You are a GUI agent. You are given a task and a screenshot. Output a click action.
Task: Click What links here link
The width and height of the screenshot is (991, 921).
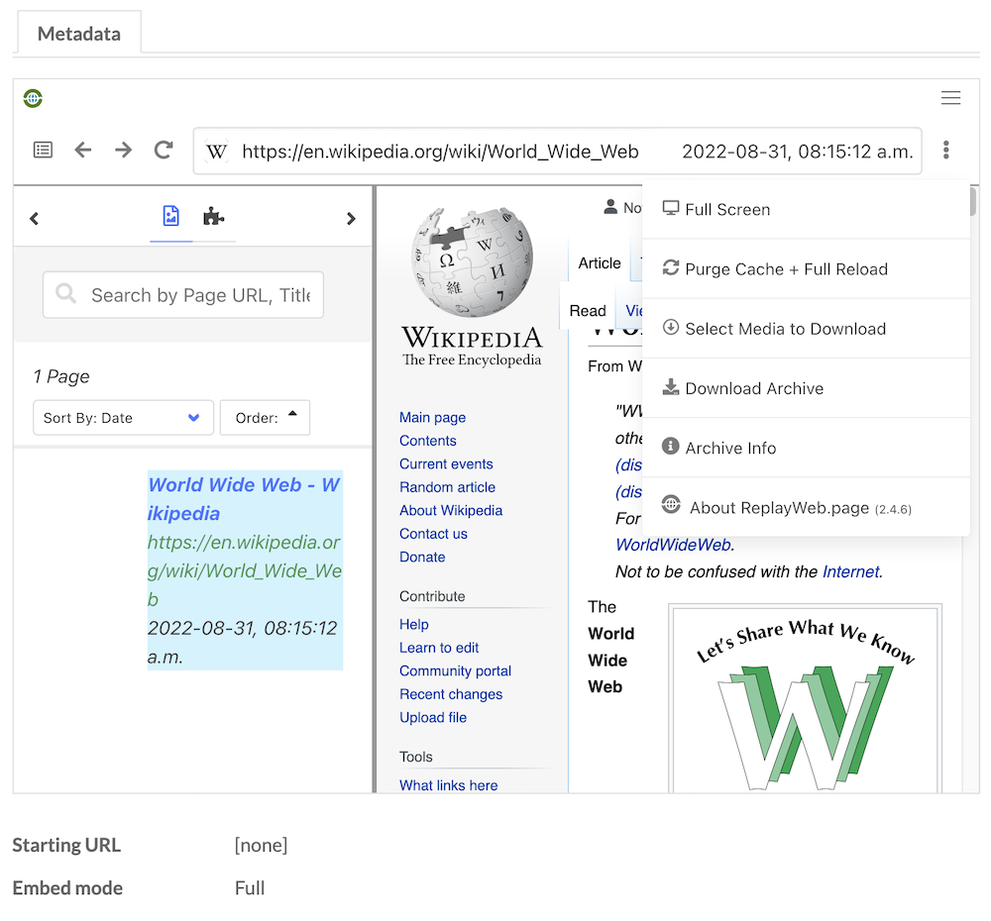coord(449,785)
